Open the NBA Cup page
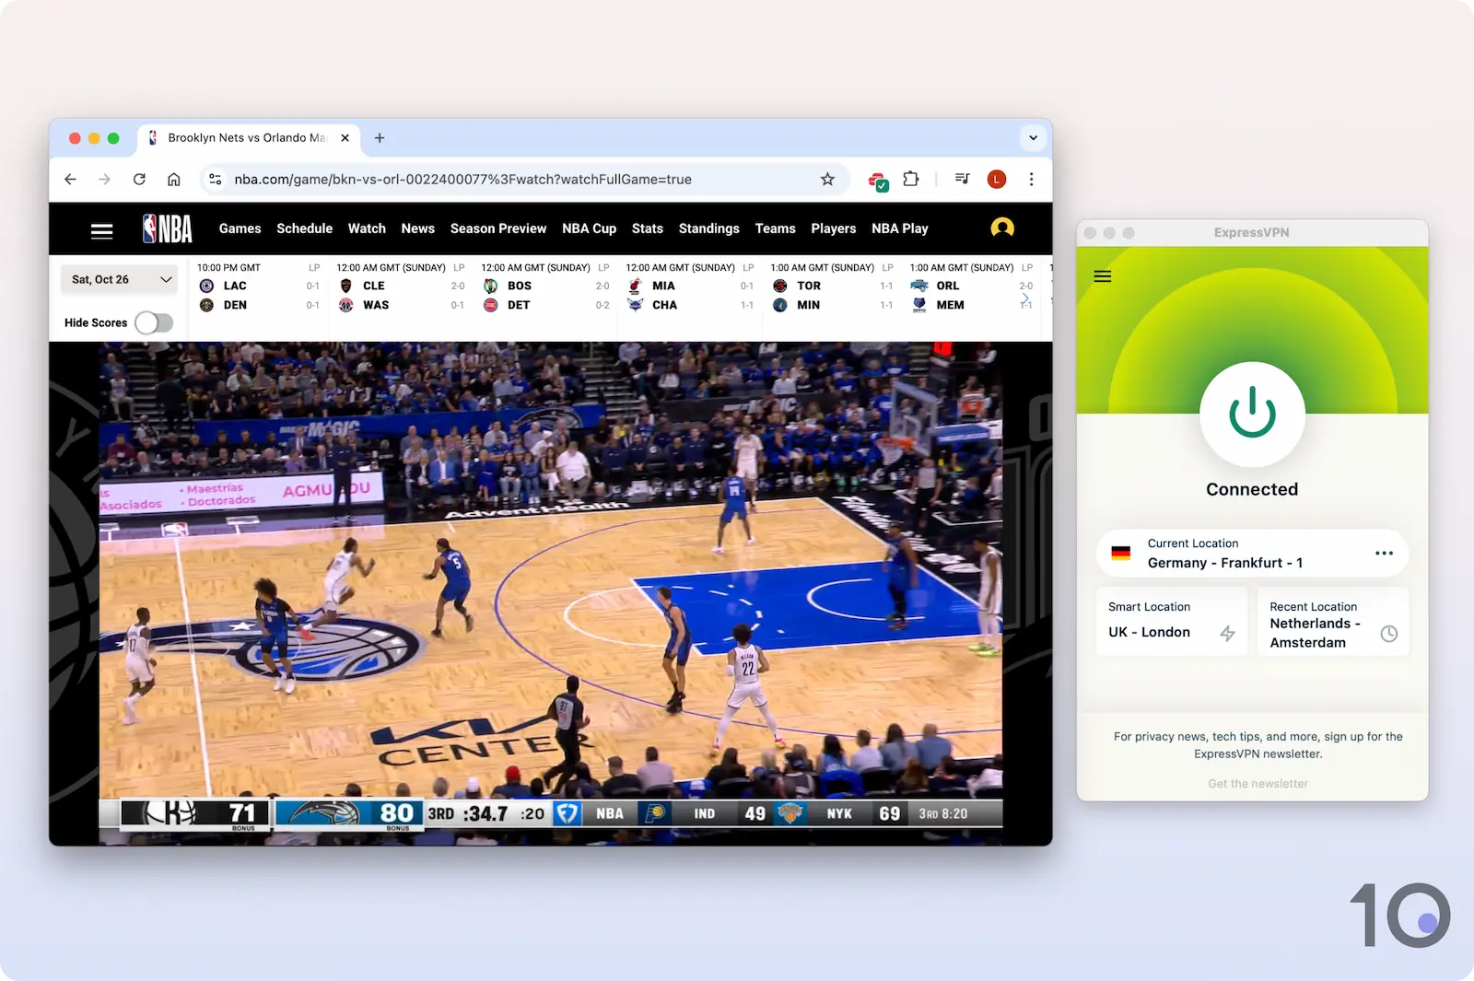Screen dimensions: 1474x981 (x=589, y=228)
